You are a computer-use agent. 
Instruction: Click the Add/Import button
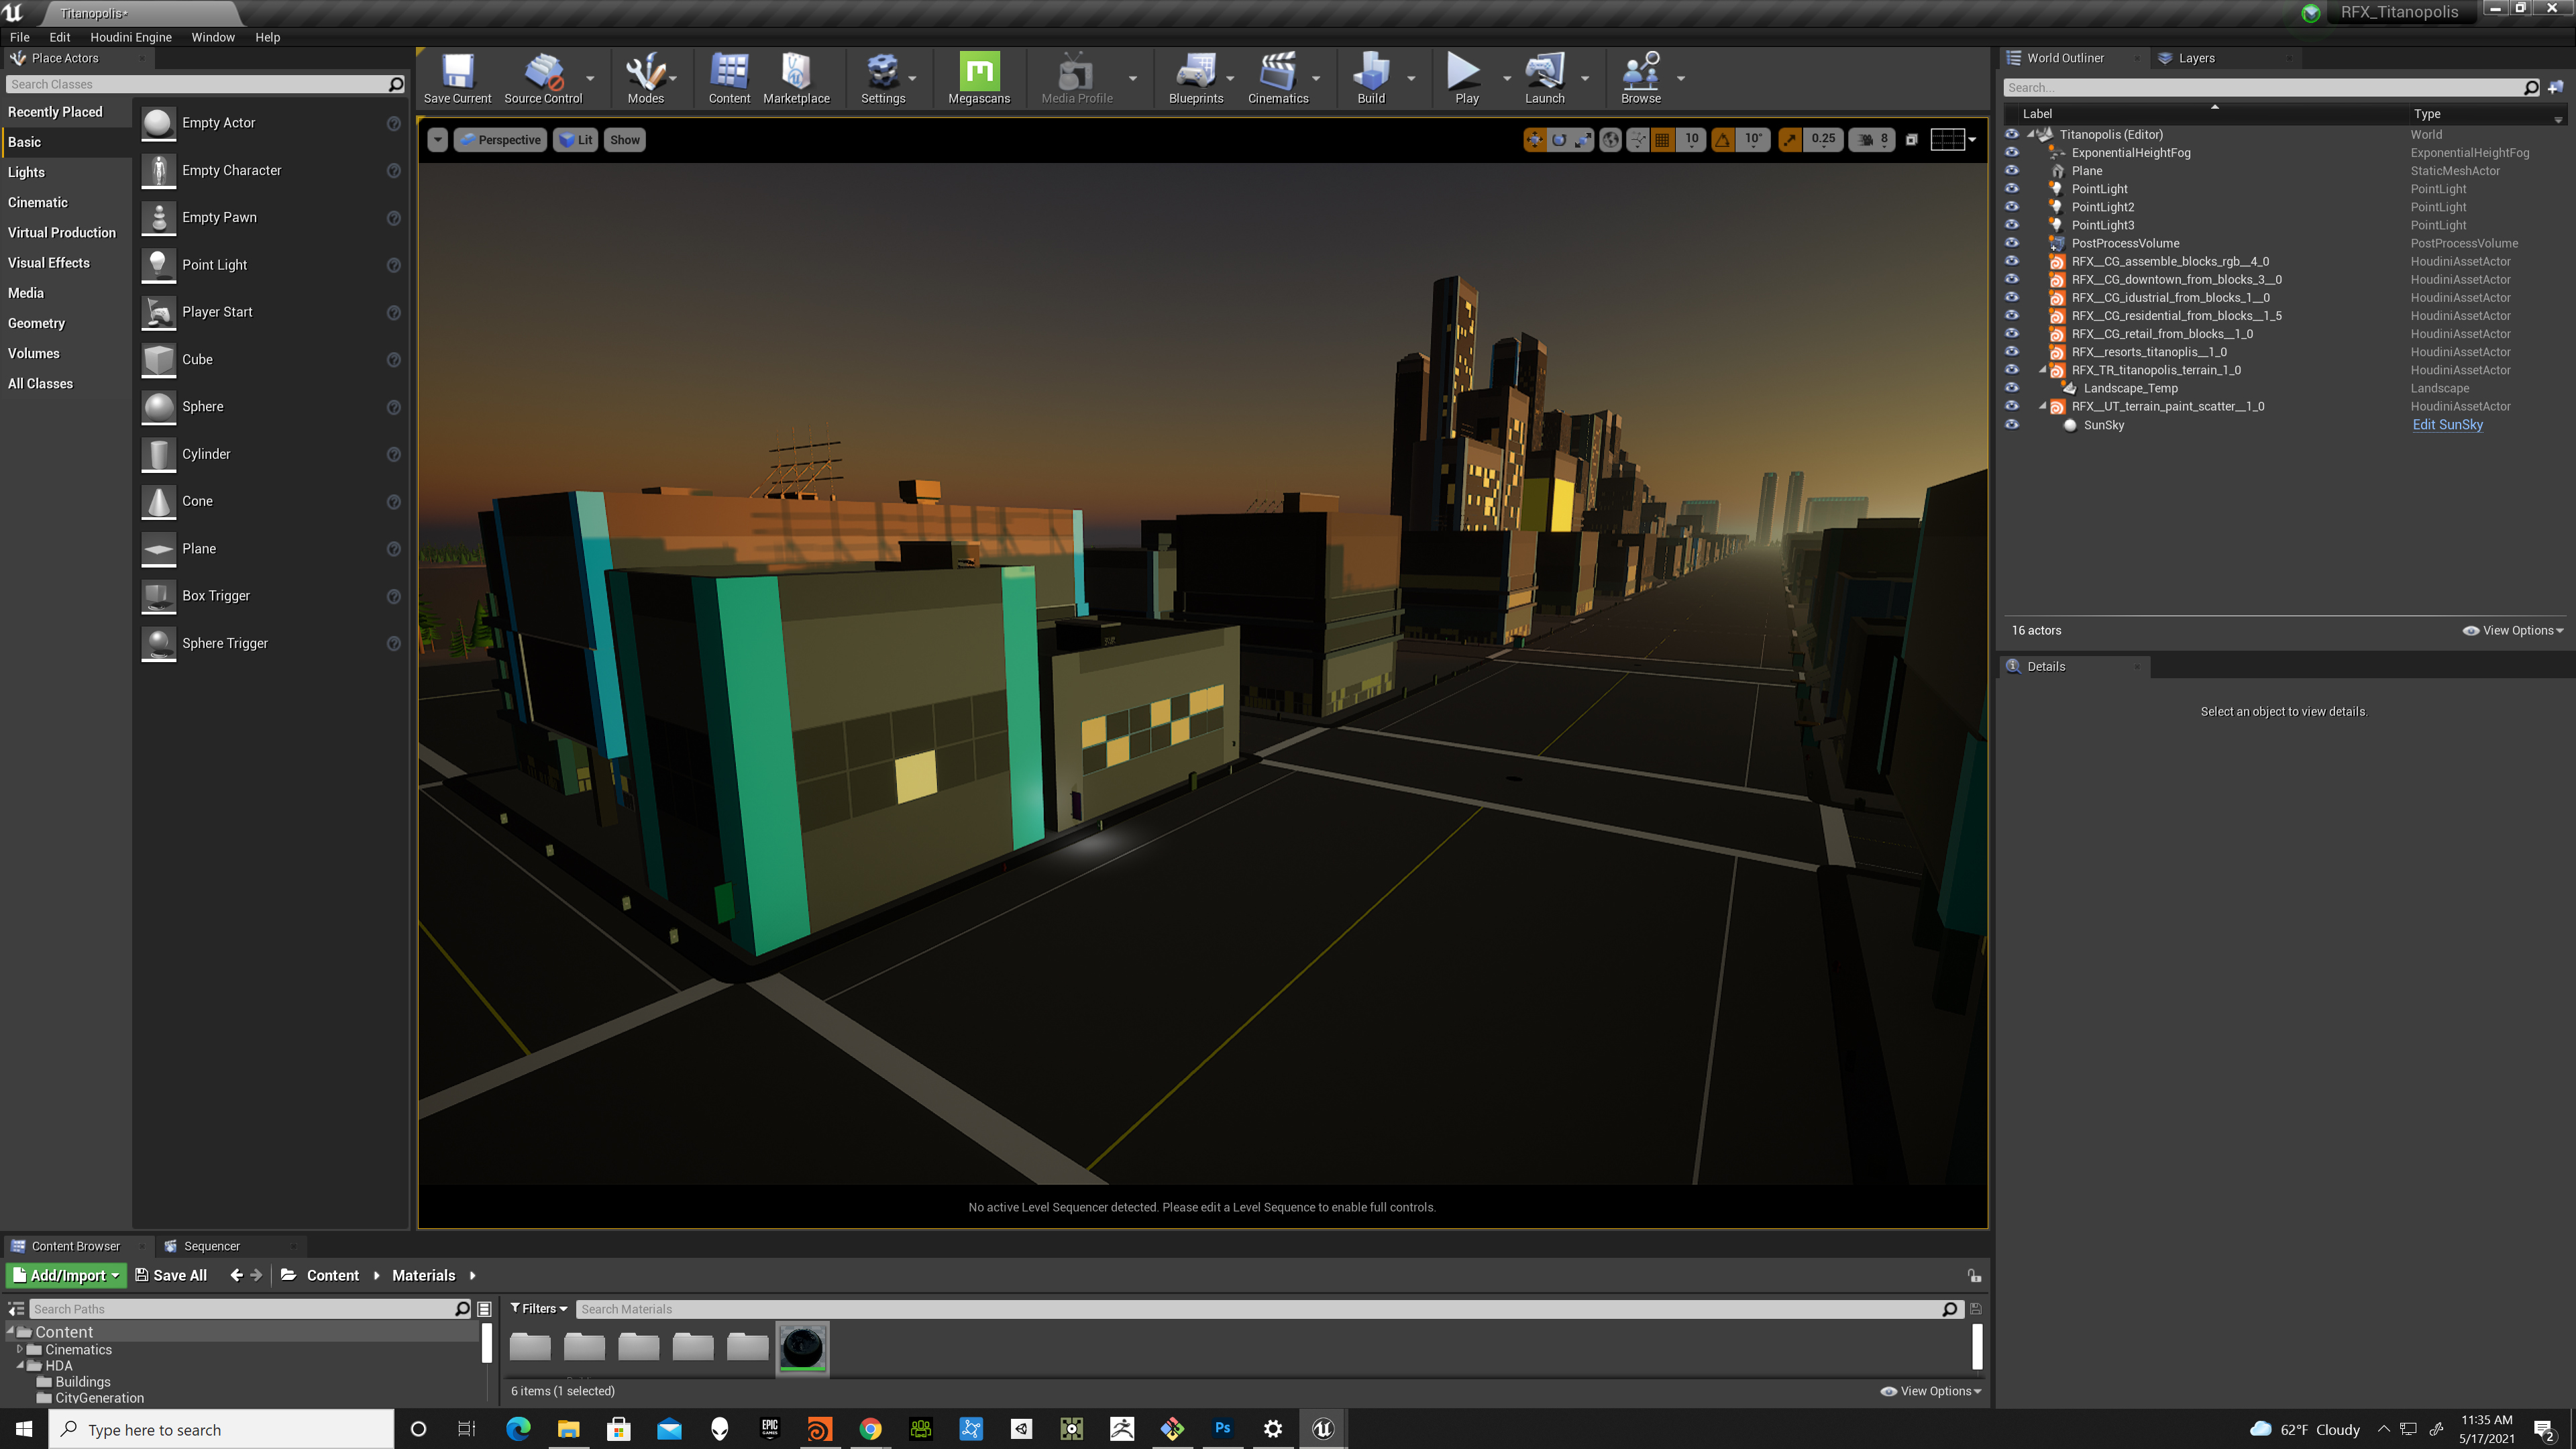[x=67, y=1275]
